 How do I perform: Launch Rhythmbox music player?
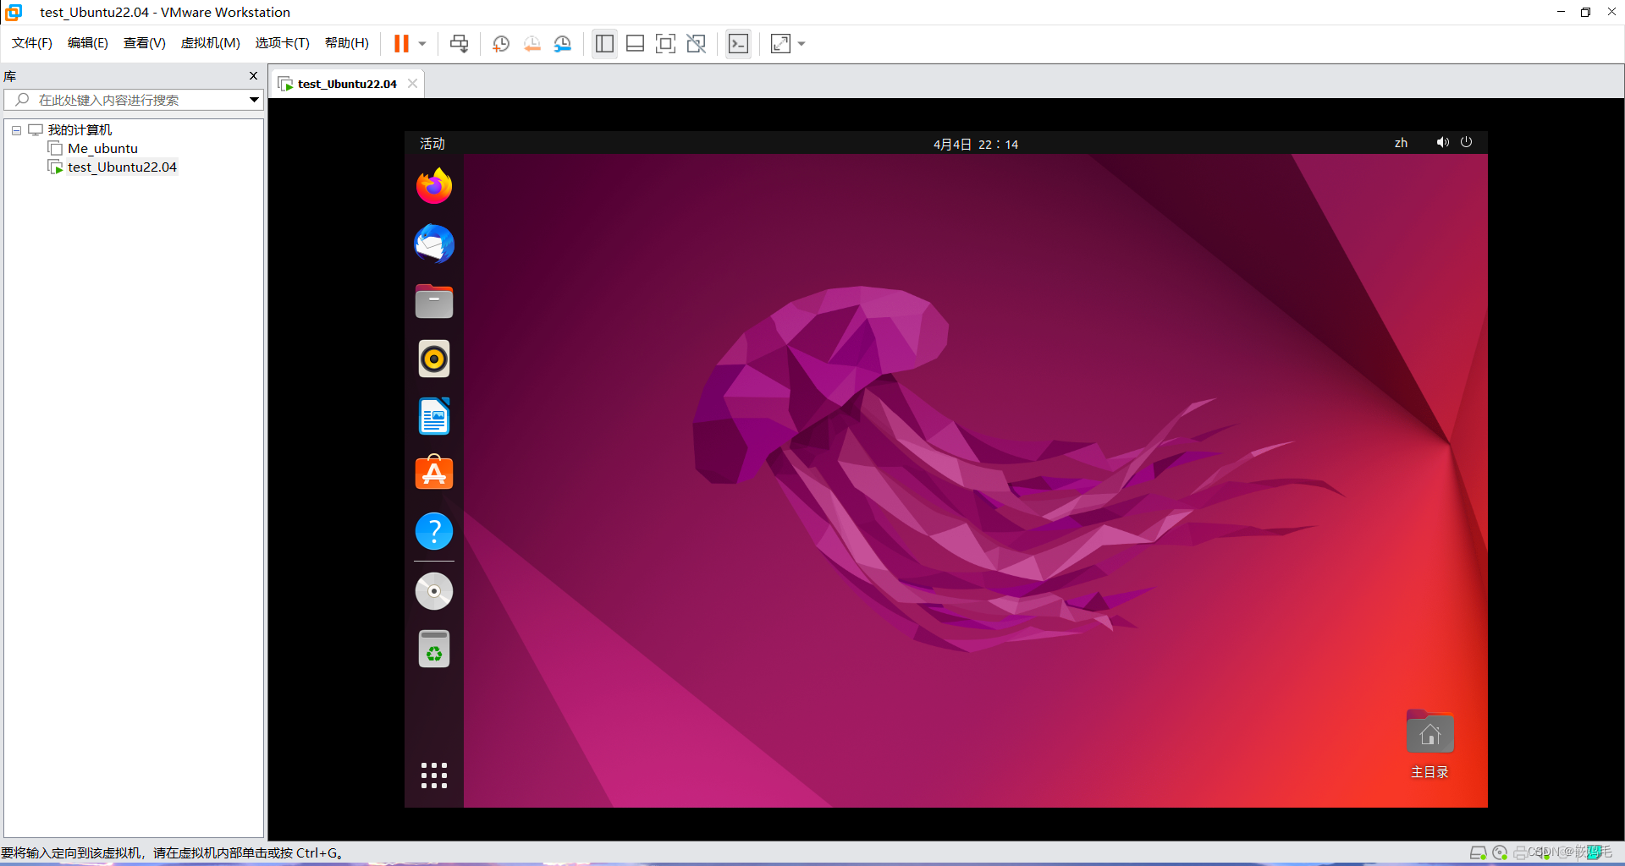tap(434, 359)
